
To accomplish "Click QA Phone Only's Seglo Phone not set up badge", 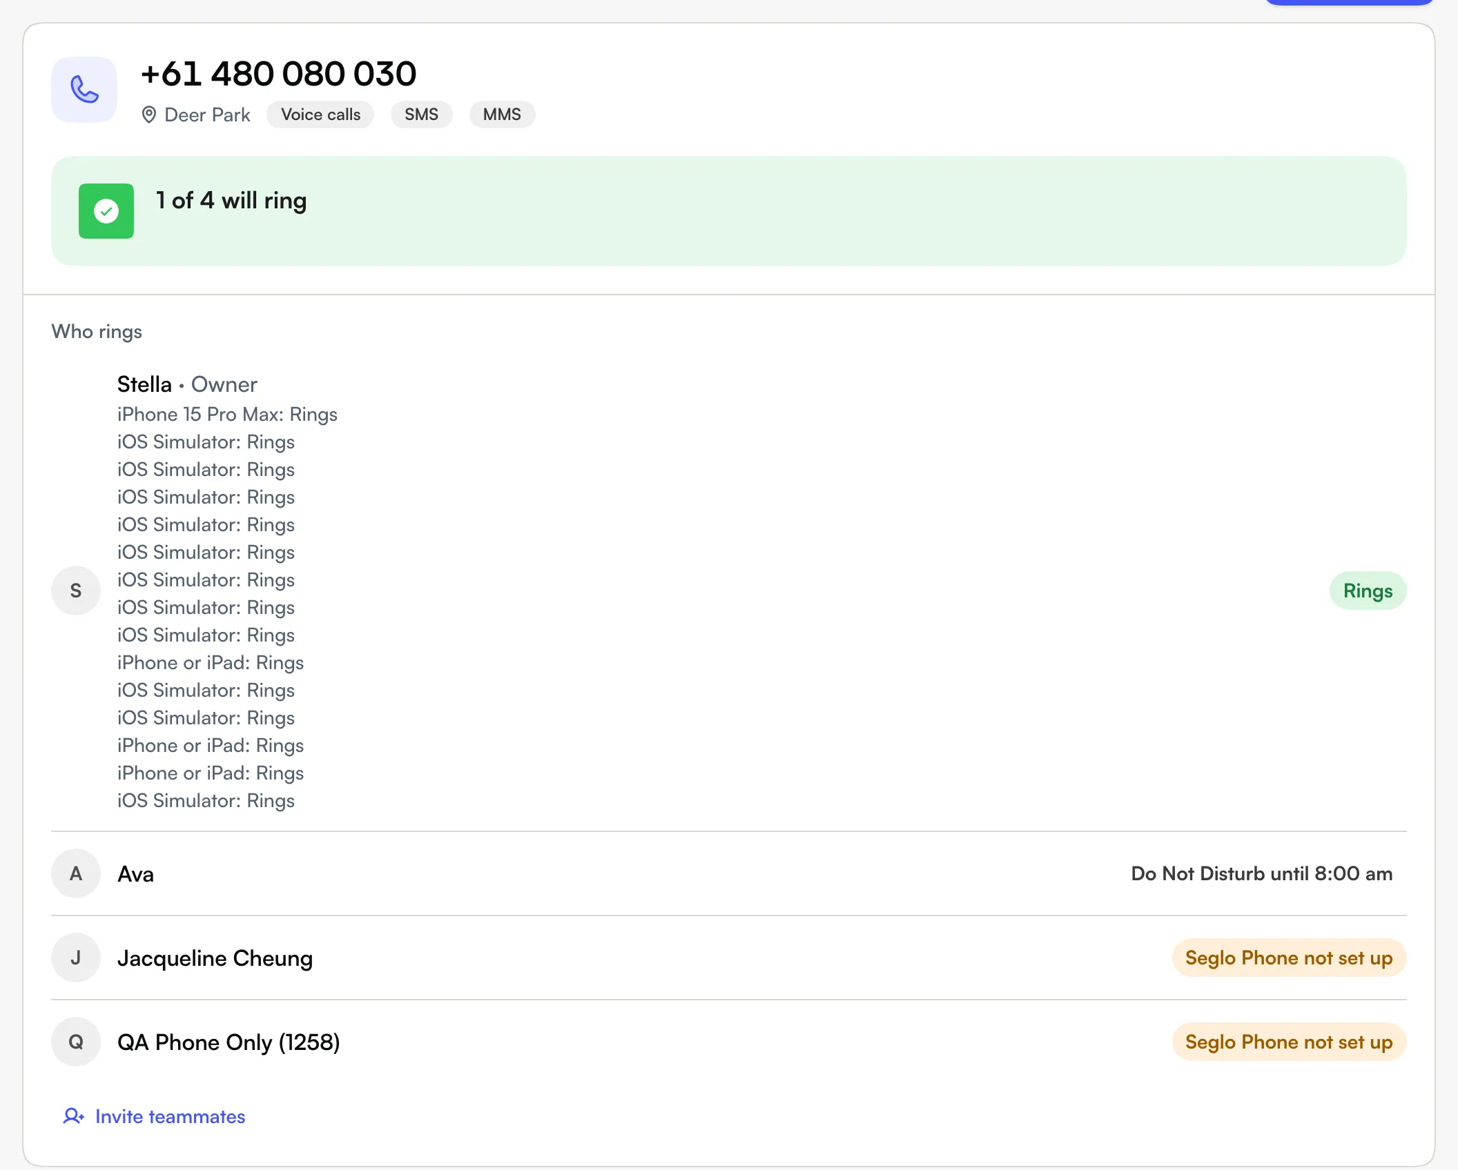I will (x=1289, y=1042).
